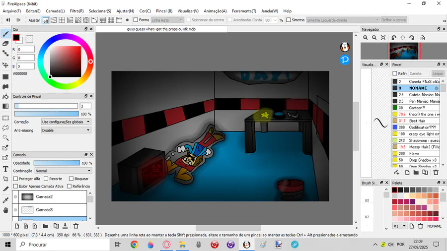The image size is (447, 251).
Task: Toggle visibility of Camada3 layer
Action: 15,210
